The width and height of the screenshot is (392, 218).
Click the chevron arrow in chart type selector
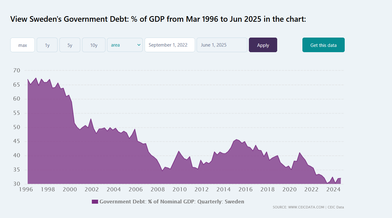point(139,45)
